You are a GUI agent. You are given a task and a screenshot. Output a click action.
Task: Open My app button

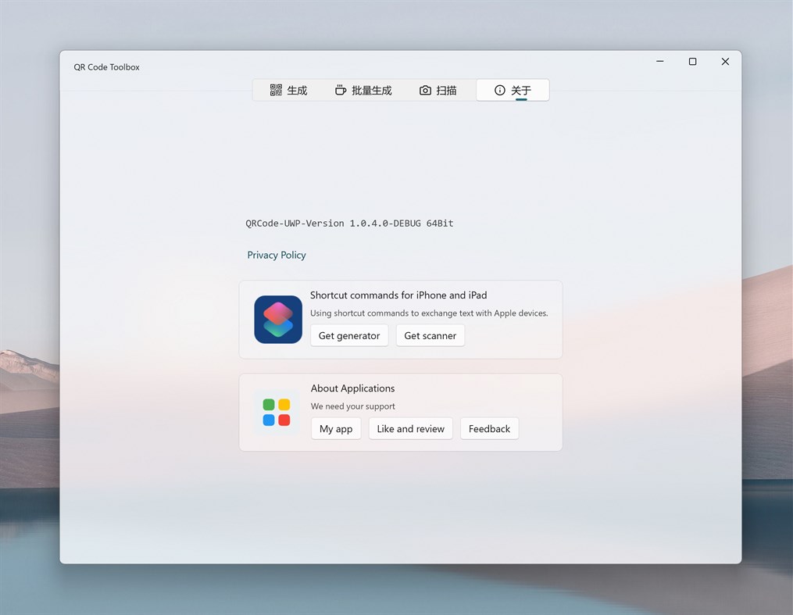coord(336,429)
